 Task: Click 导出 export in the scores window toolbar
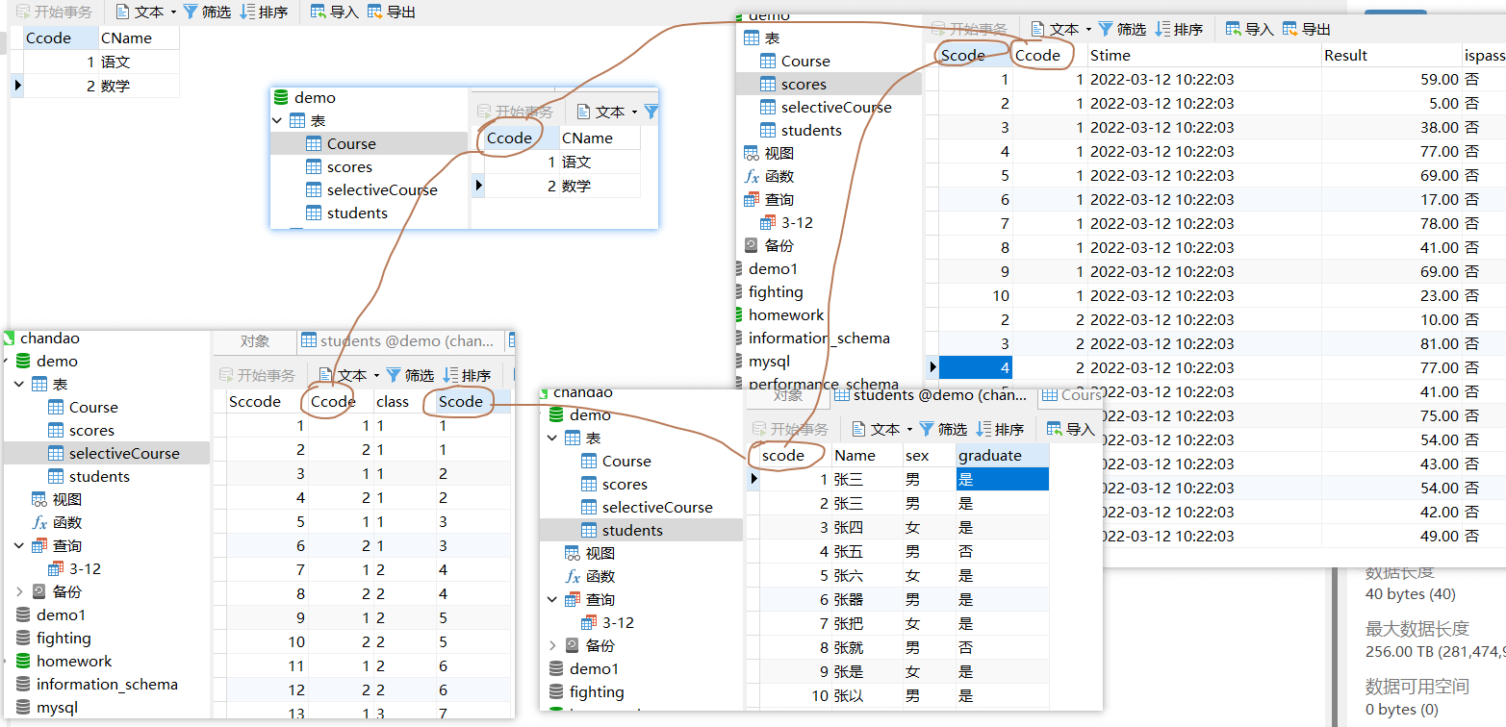[x=1306, y=30]
